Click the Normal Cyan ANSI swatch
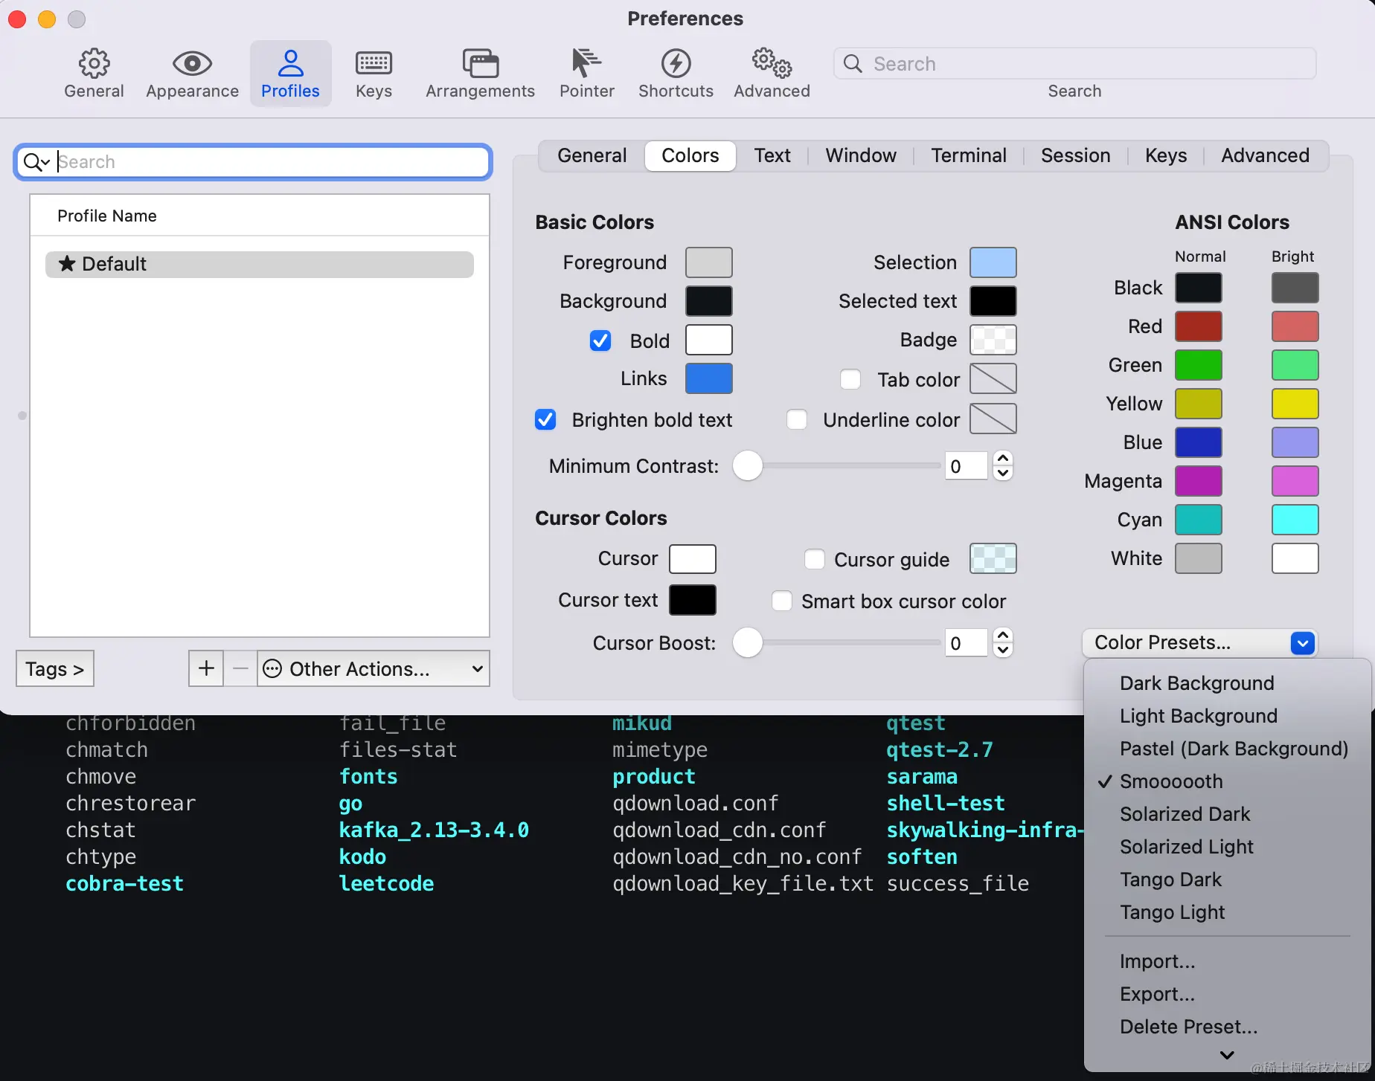The height and width of the screenshot is (1081, 1375). pos(1198,520)
